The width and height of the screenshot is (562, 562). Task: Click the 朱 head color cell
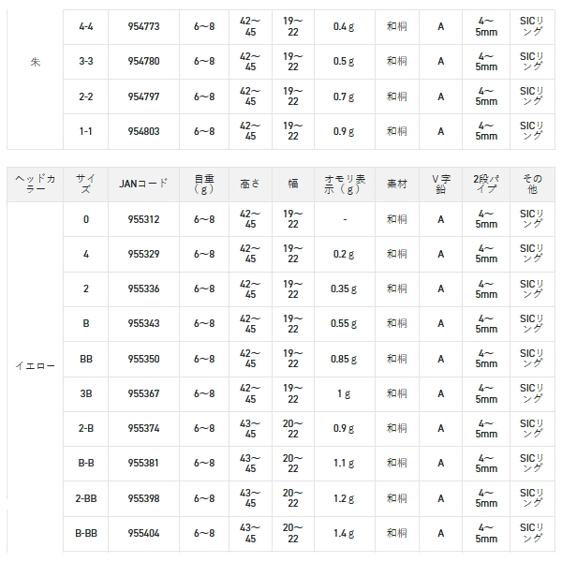point(35,62)
